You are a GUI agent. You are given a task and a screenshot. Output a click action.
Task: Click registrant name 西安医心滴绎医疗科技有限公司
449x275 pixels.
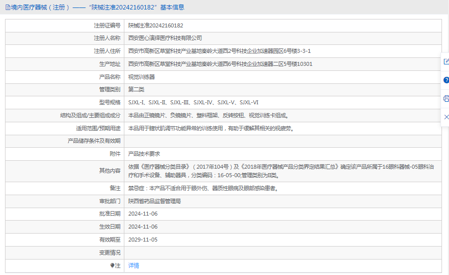[165, 38]
